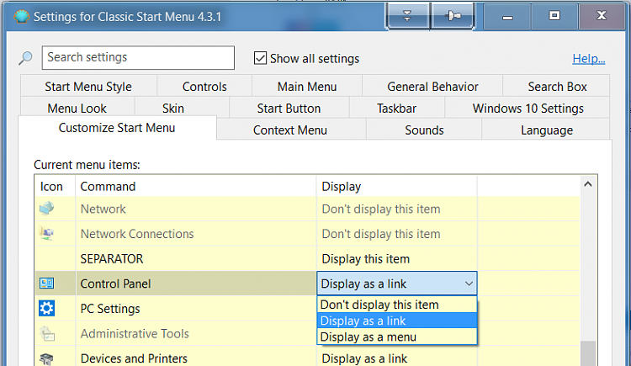Viewport: 631px width, 366px height.
Task: Click into the Search settings field
Action: (138, 57)
